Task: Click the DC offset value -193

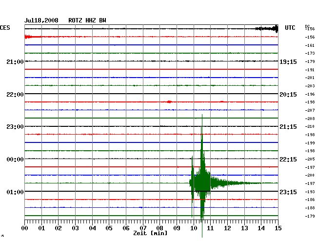Action: click(310, 192)
